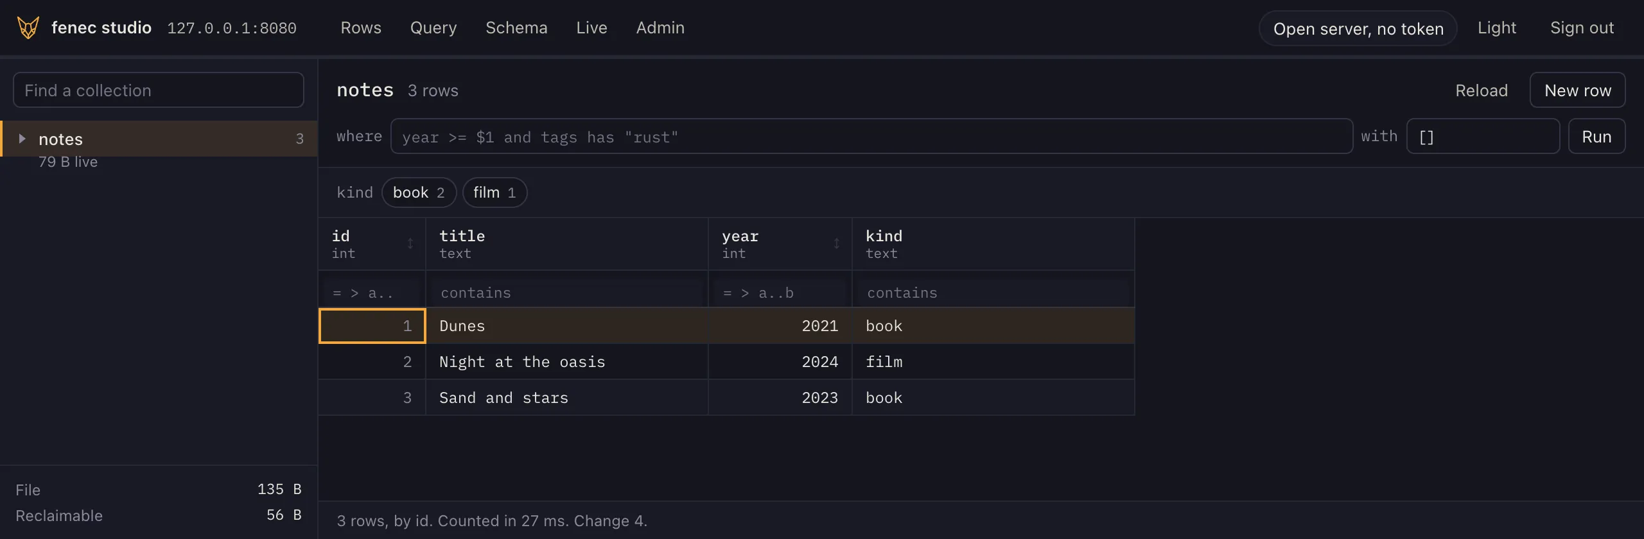Click the year 2024 cell
Viewport: 1644px width, 539px height.
coord(780,362)
